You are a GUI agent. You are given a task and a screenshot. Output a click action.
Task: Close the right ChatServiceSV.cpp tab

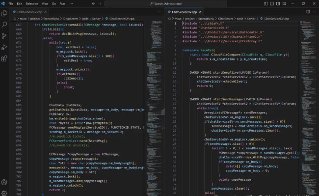point(200,12)
